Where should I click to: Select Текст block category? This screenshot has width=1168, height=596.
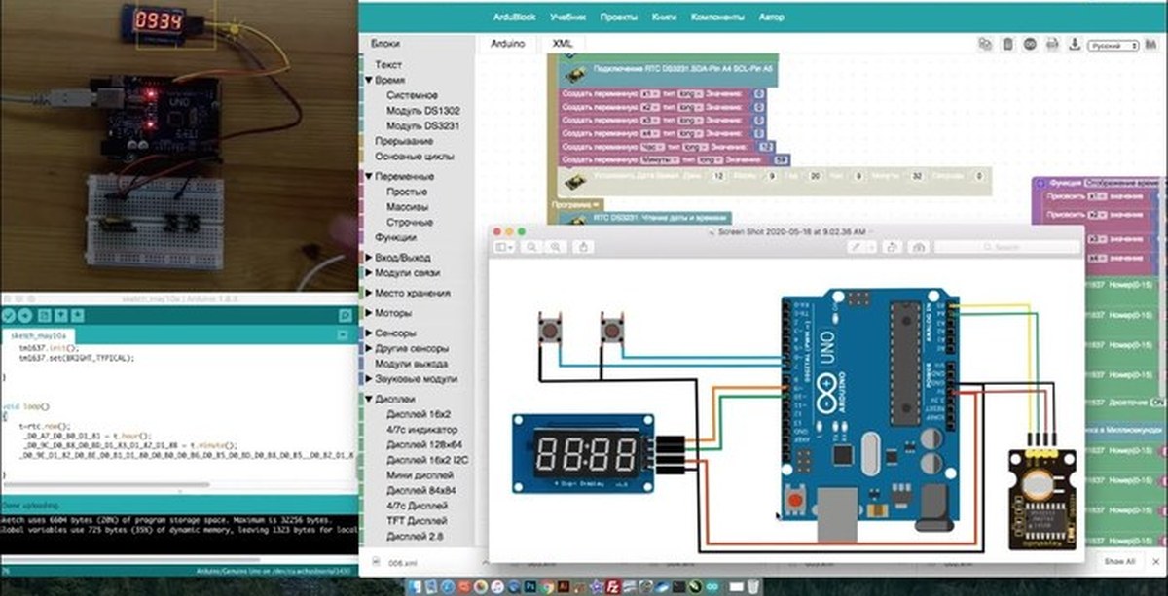[x=387, y=64]
